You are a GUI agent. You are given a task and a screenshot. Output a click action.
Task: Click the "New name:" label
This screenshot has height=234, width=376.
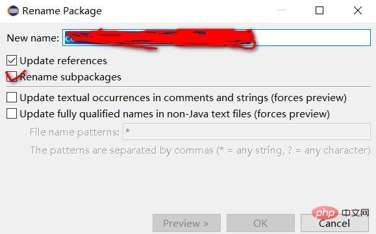coord(33,38)
